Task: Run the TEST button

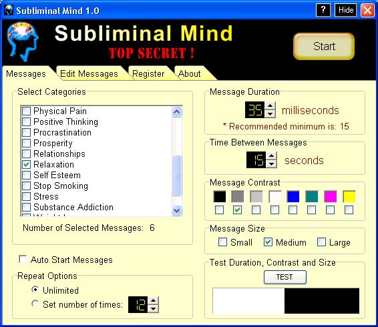Action: coord(285,277)
